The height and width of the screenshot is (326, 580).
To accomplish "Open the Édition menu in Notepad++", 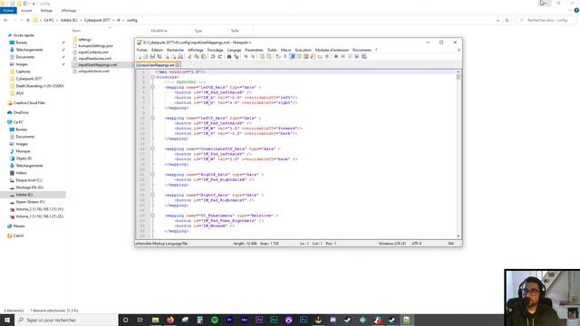I will [x=157, y=50].
